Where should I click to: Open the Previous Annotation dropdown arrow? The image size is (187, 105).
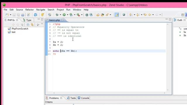141,15
